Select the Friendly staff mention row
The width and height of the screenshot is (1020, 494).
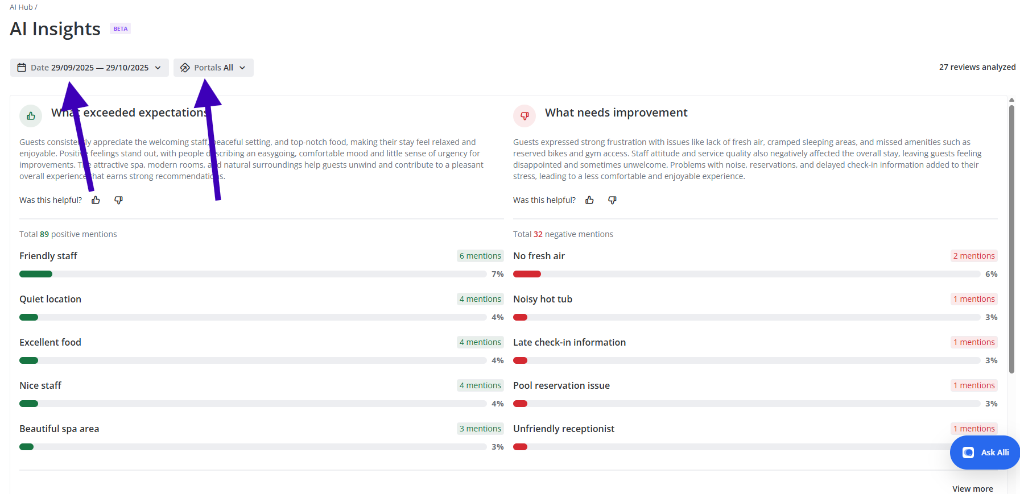(x=48, y=256)
